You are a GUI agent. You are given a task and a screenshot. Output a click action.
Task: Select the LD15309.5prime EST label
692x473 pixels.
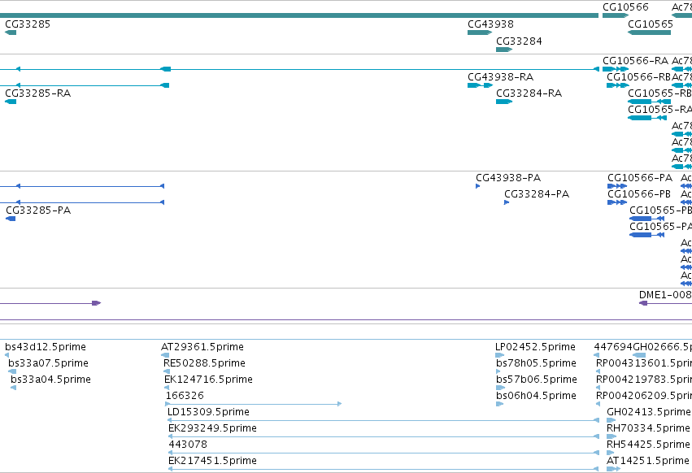click(208, 412)
